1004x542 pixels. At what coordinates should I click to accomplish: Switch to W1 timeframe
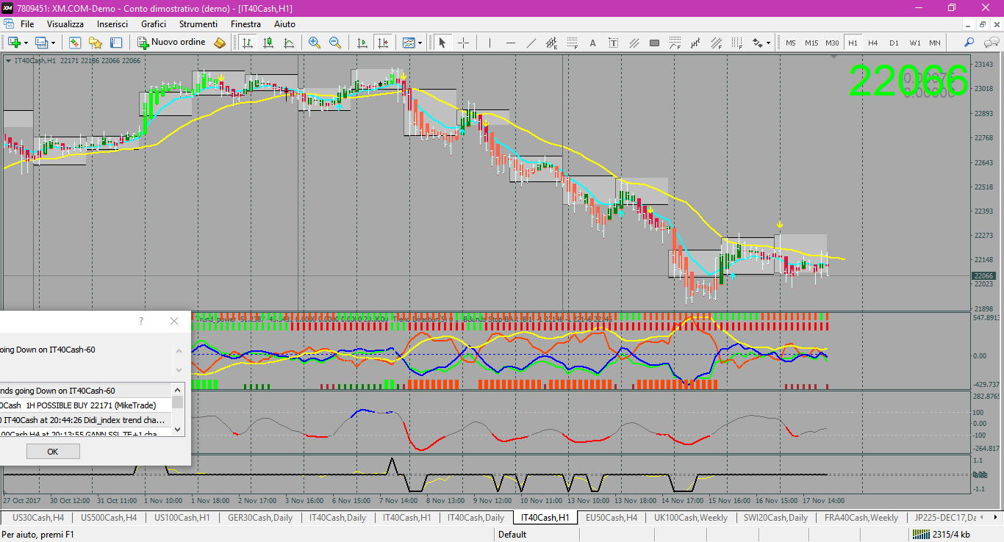pos(914,43)
